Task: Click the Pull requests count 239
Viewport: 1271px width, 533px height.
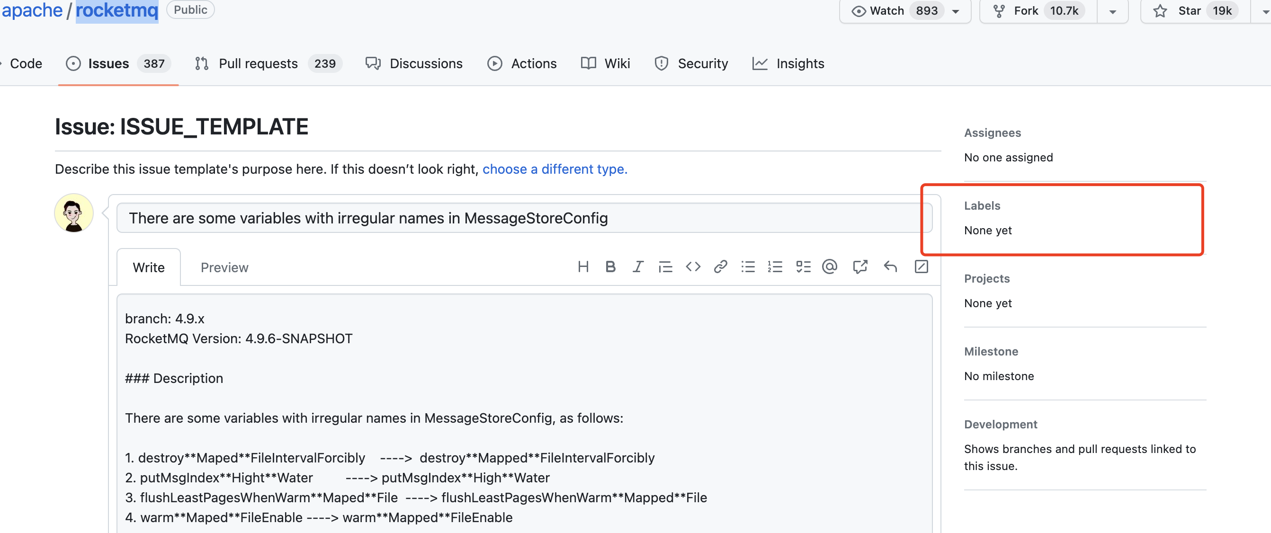Action: coord(325,63)
